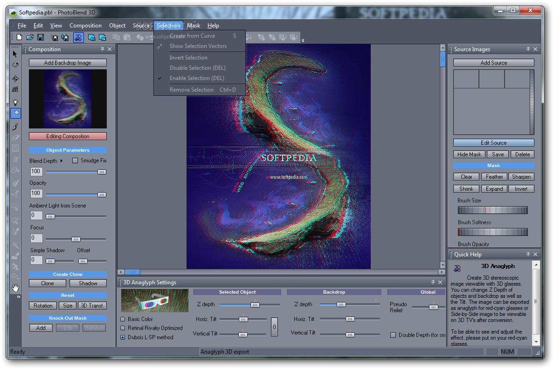Click the Brush Size slider bar
The height and width of the screenshot is (369, 554).
click(492, 210)
